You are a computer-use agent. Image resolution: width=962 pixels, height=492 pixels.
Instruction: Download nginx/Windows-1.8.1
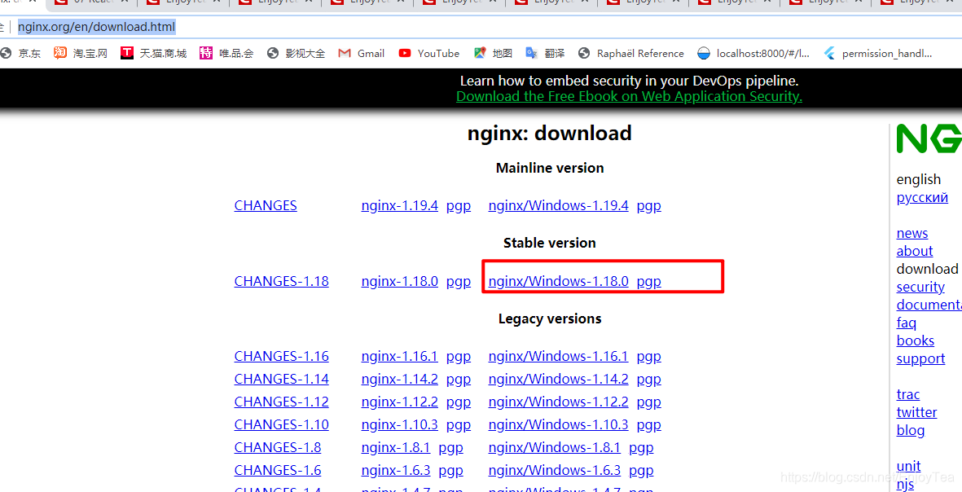click(555, 447)
